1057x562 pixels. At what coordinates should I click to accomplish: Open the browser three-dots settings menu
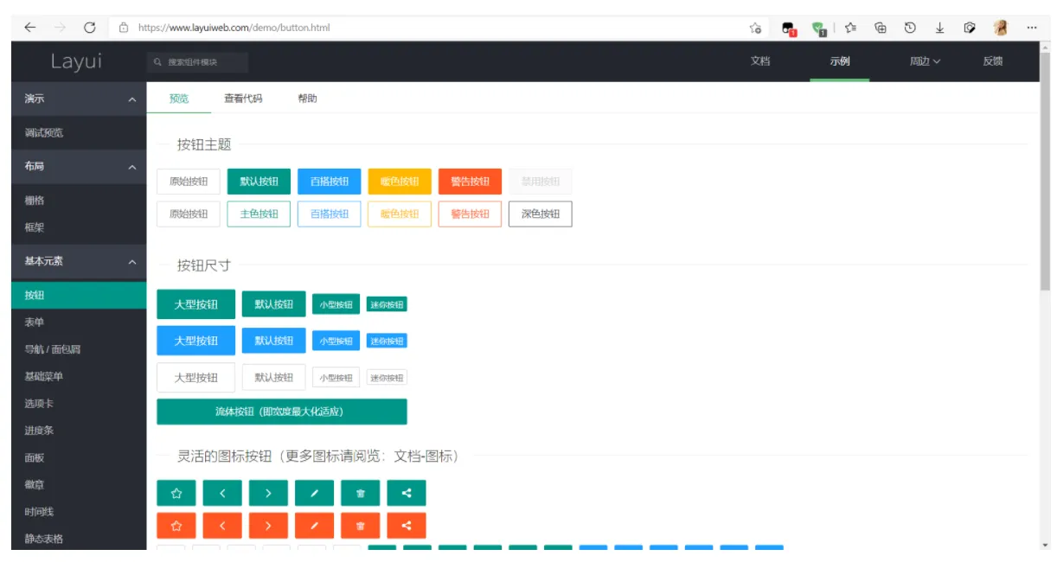point(1032,28)
